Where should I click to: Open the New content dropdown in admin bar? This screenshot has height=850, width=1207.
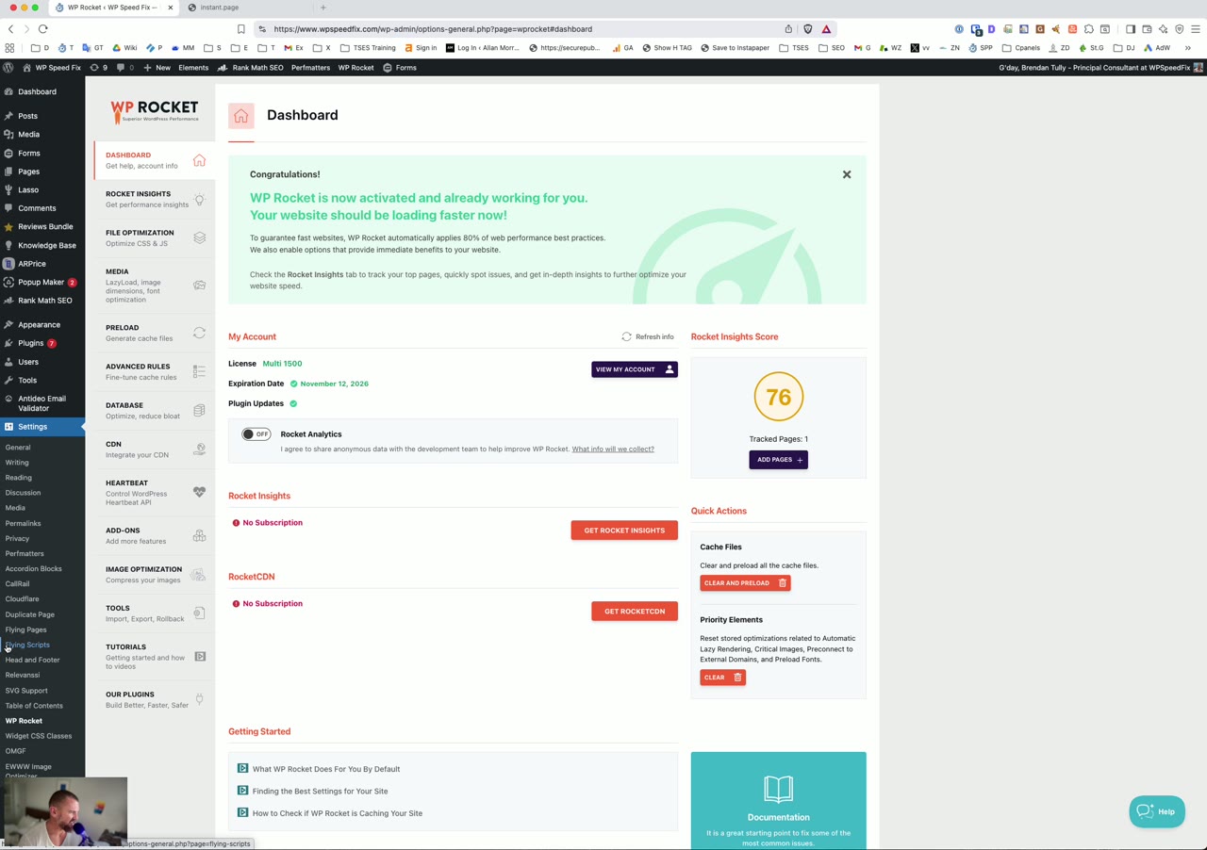point(156,67)
